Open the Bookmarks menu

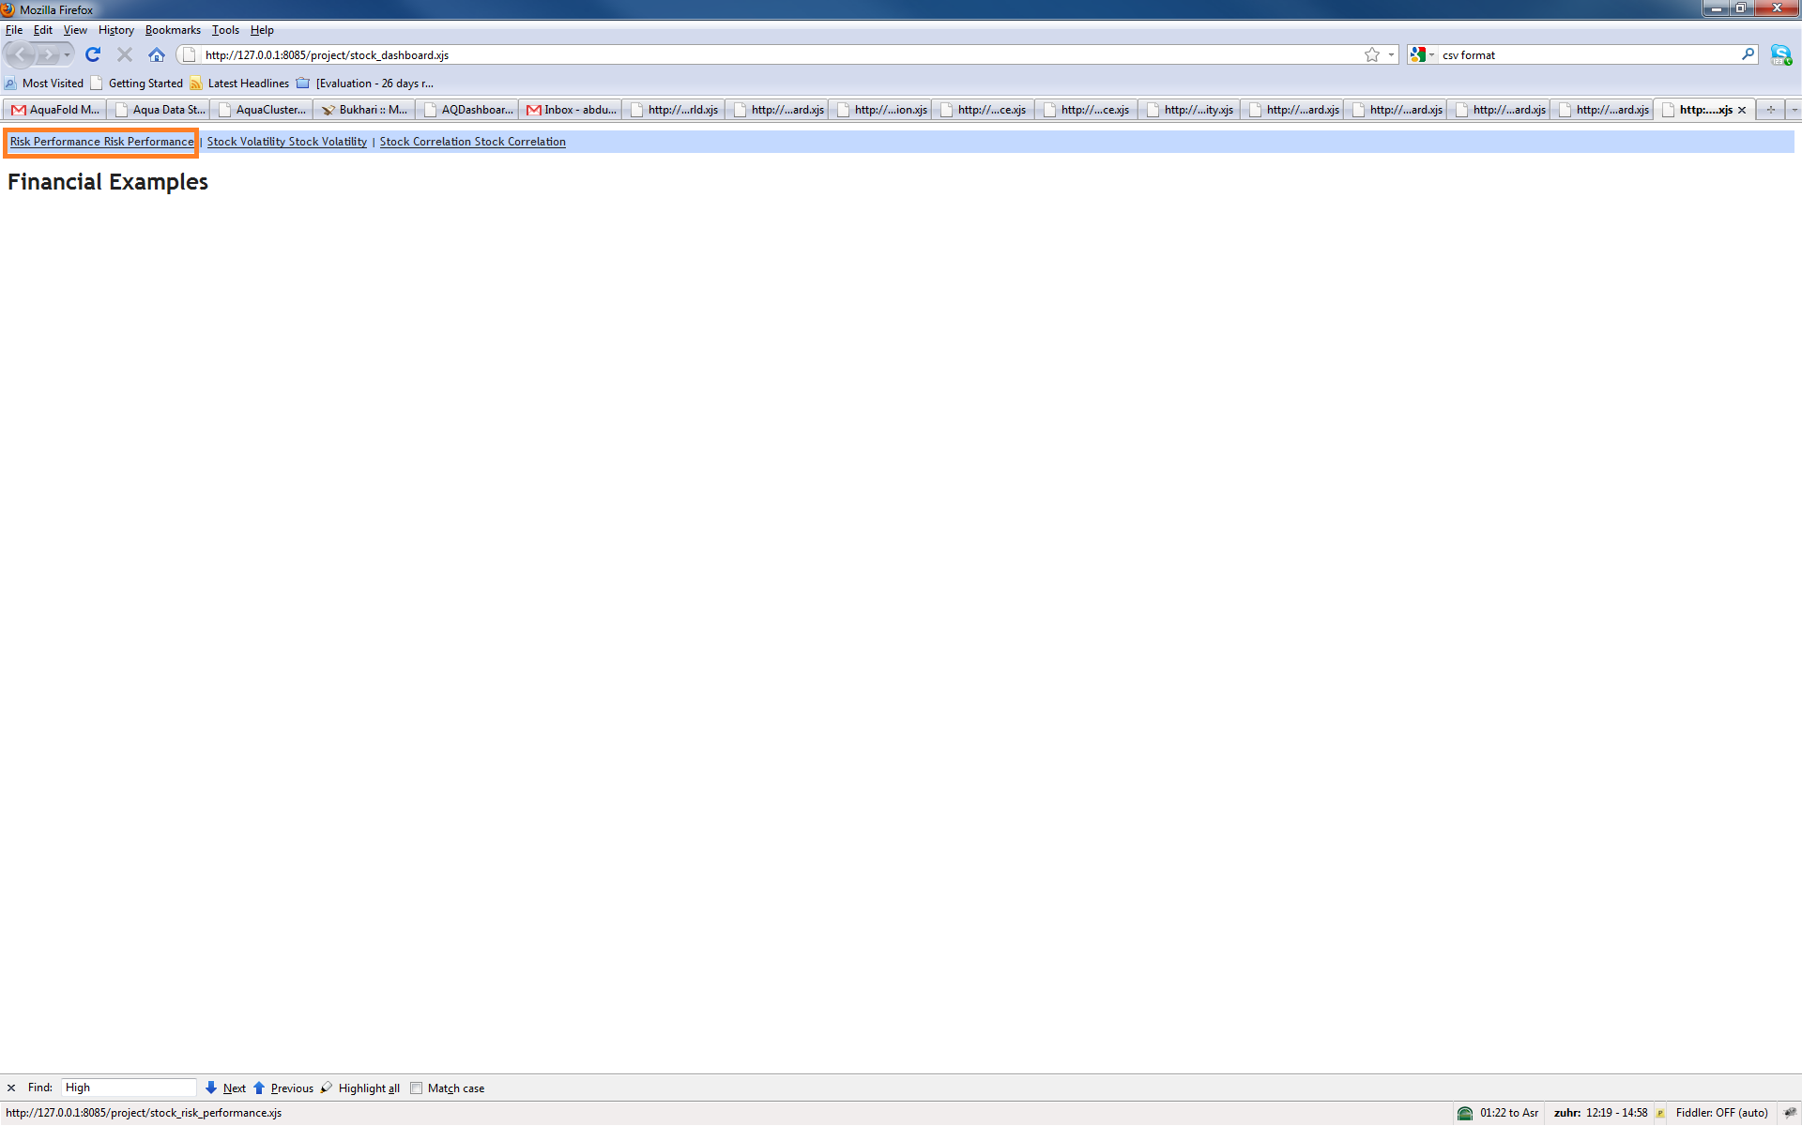173,30
